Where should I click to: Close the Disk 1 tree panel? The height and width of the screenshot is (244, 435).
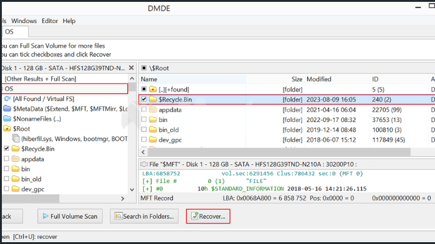[131, 68]
